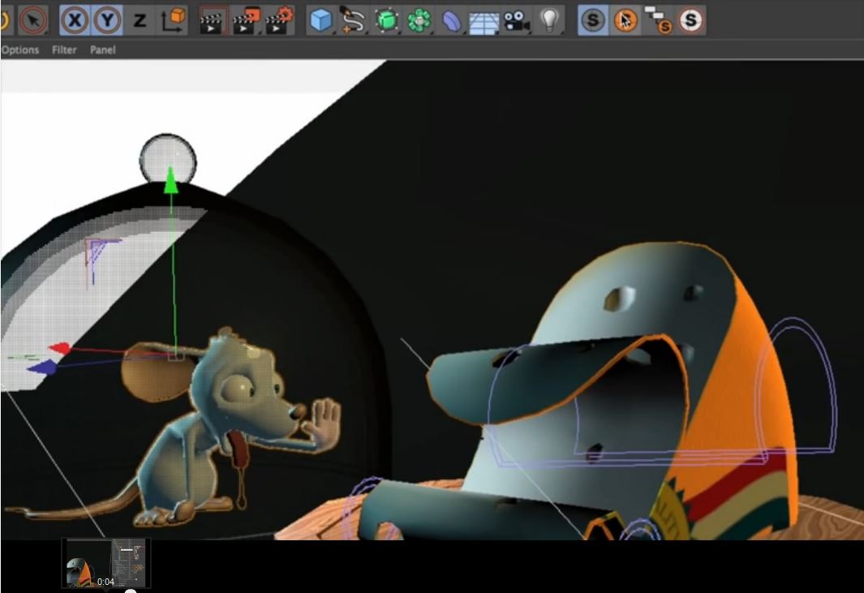The height and width of the screenshot is (593, 864).
Task: Open the blue Cube primitives palette
Action: coord(320,21)
